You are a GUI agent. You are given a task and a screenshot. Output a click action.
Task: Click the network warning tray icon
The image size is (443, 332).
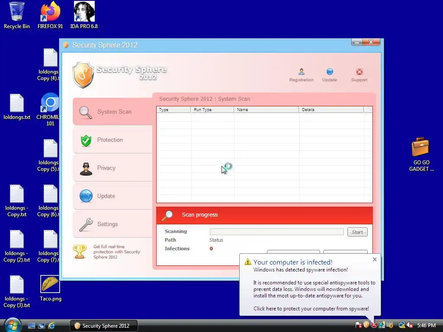pyautogui.click(x=401, y=325)
